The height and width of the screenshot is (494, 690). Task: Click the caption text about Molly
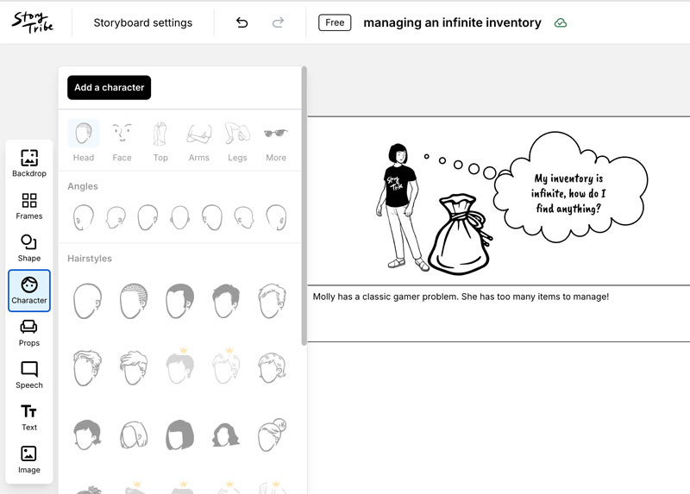(461, 297)
